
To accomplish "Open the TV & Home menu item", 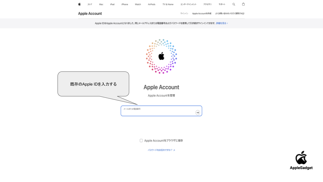I will click(x=168, y=4).
